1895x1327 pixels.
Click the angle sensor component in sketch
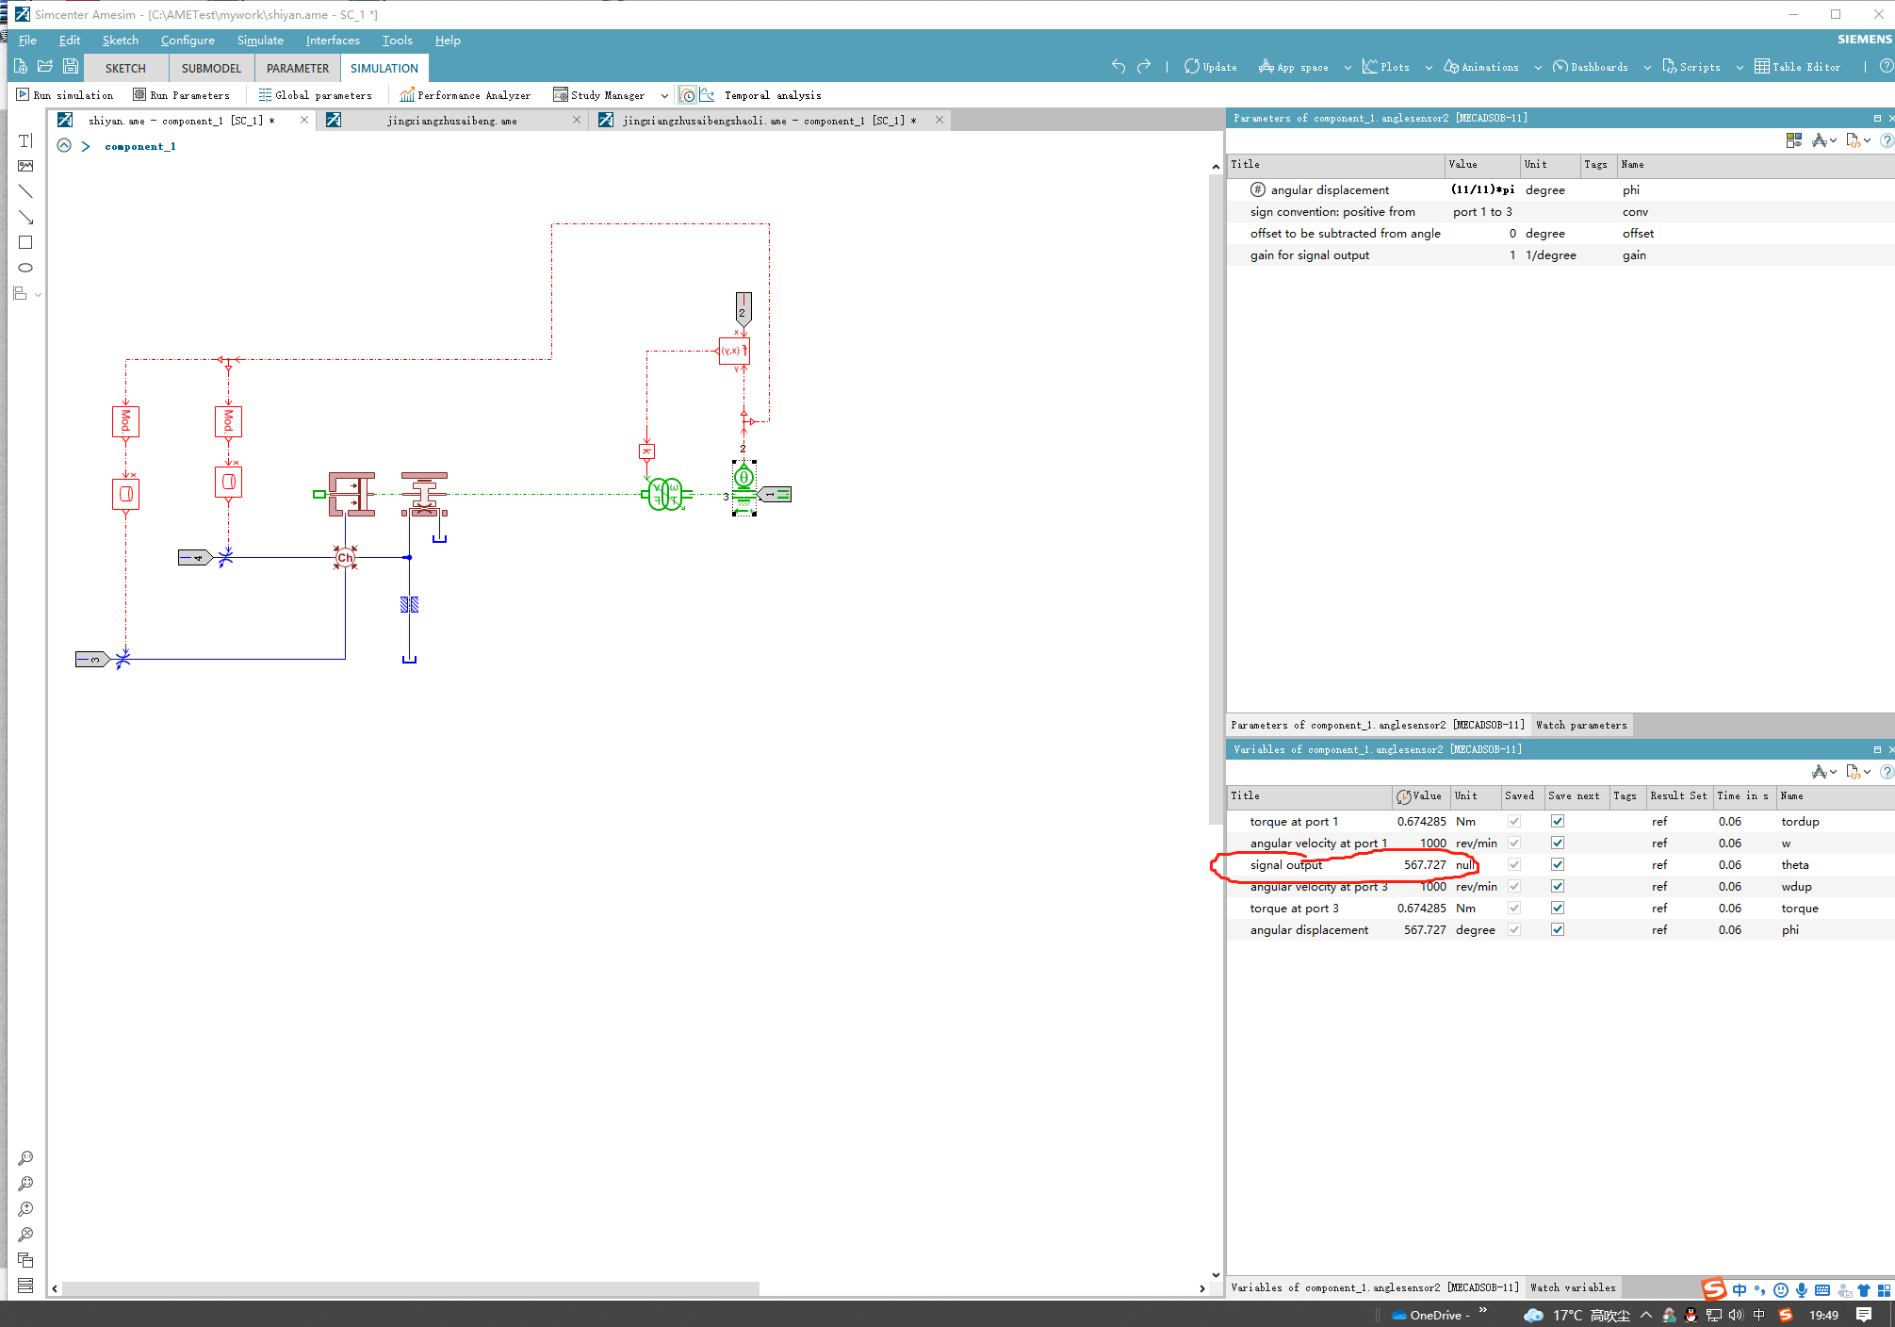[x=743, y=487]
